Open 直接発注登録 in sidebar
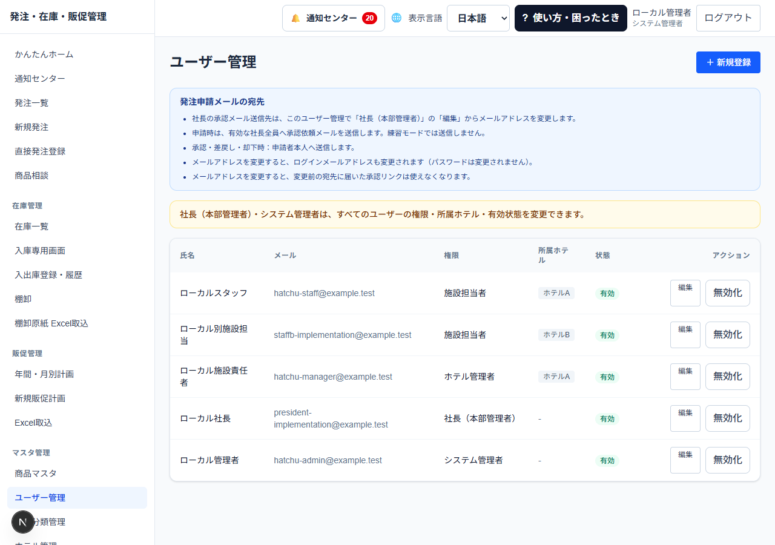The image size is (775, 545). pos(77,151)
